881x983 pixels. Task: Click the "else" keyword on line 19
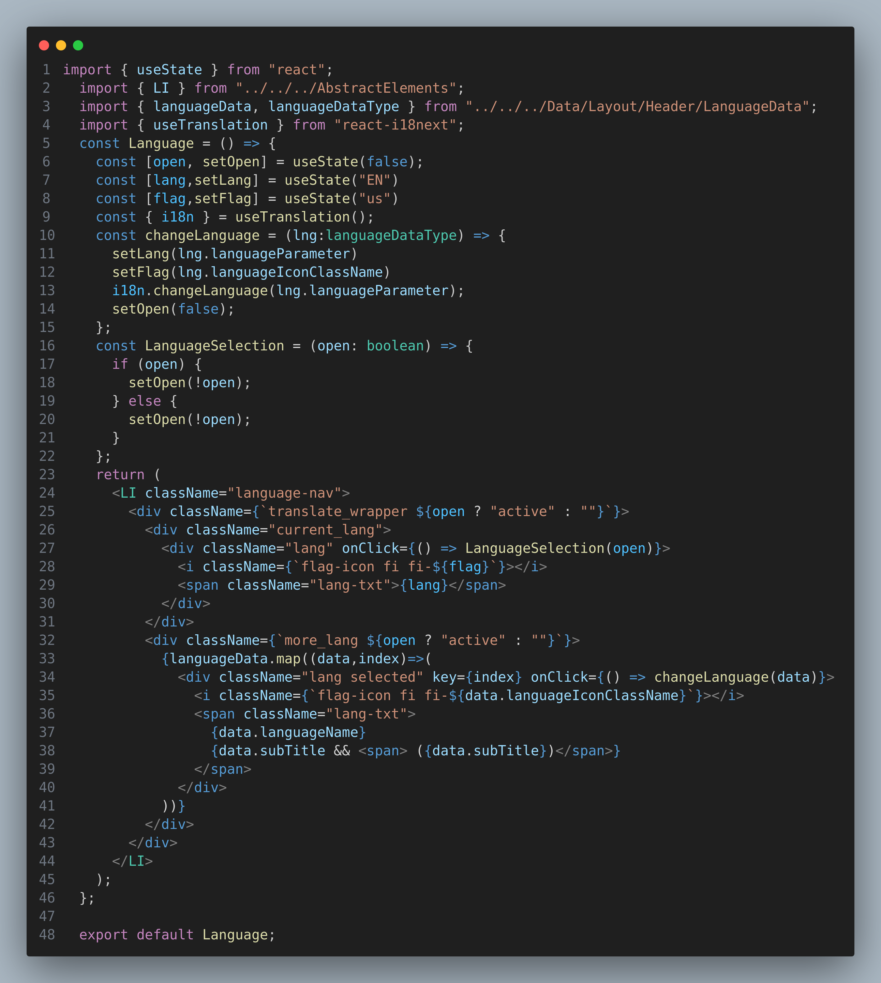point(145,401)
